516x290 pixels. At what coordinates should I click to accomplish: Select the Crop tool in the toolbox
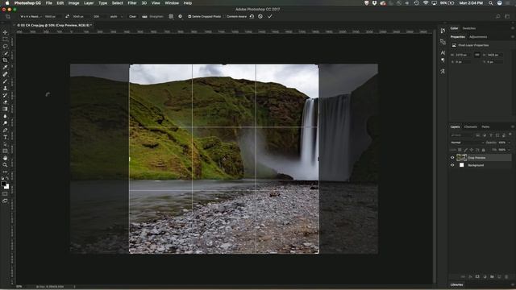5,60
